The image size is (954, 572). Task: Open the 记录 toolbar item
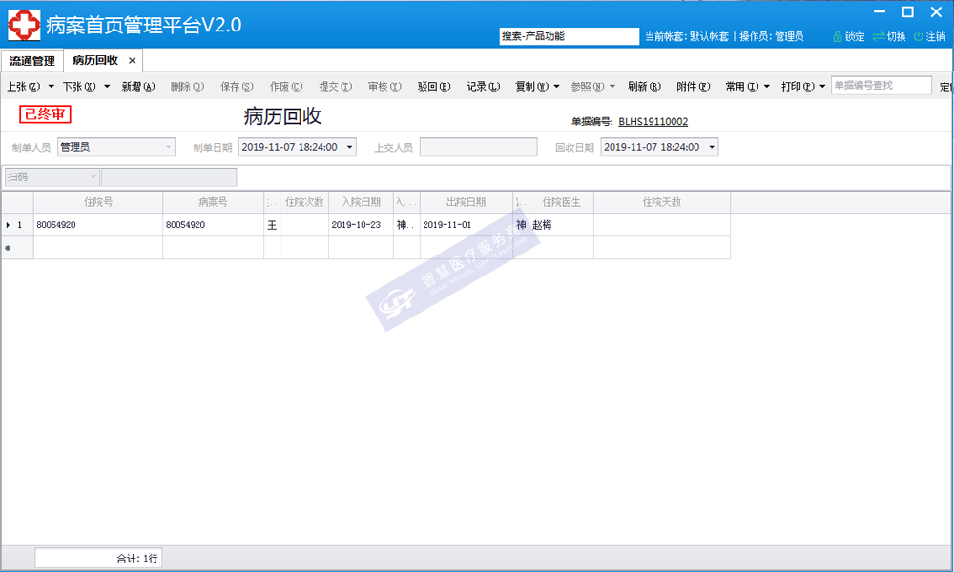tap(483, 87)
